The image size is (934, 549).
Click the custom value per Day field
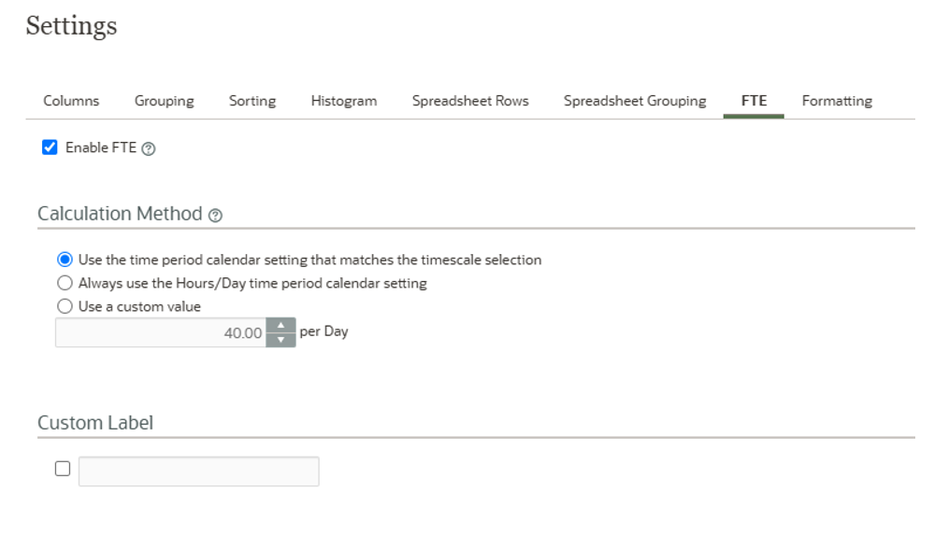(x=161, y=333)
